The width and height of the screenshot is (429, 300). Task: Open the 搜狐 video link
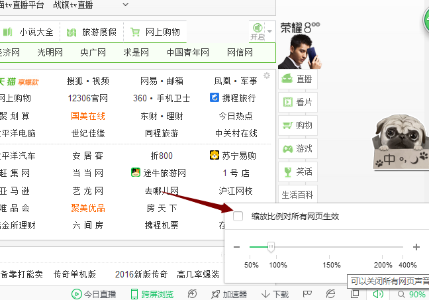tap(88, 81)
